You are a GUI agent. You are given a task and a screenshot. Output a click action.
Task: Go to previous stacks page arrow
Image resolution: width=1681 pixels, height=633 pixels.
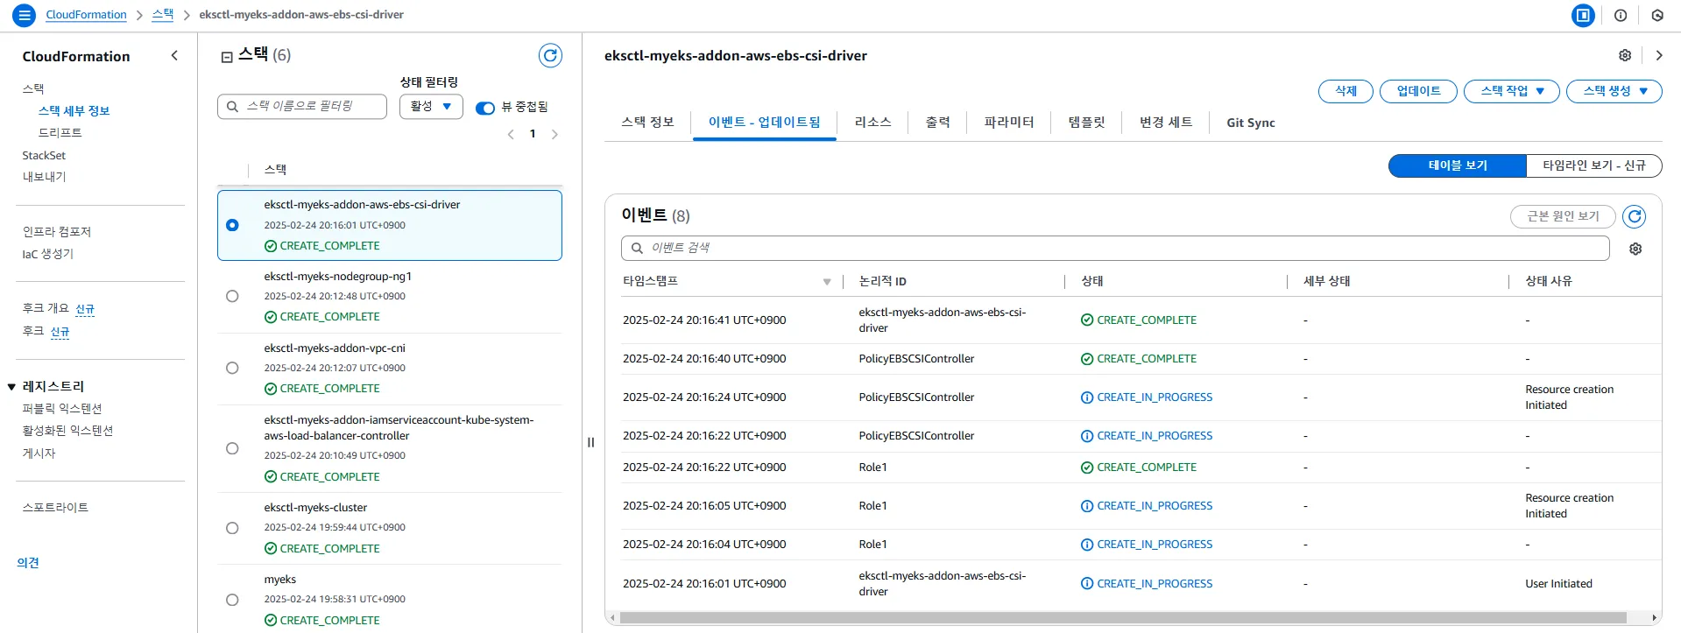coord(512,134)
